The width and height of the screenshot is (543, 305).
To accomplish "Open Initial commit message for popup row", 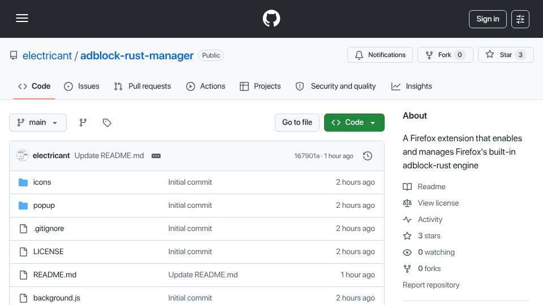I will [190, 206].
